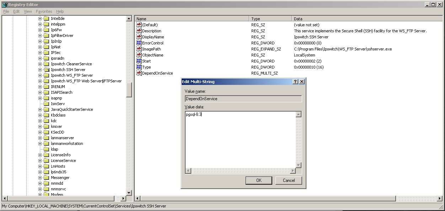Click the LmHosts folder icon
The height and width of the screenshot is (211, 445).
click(x=46, y=166)
